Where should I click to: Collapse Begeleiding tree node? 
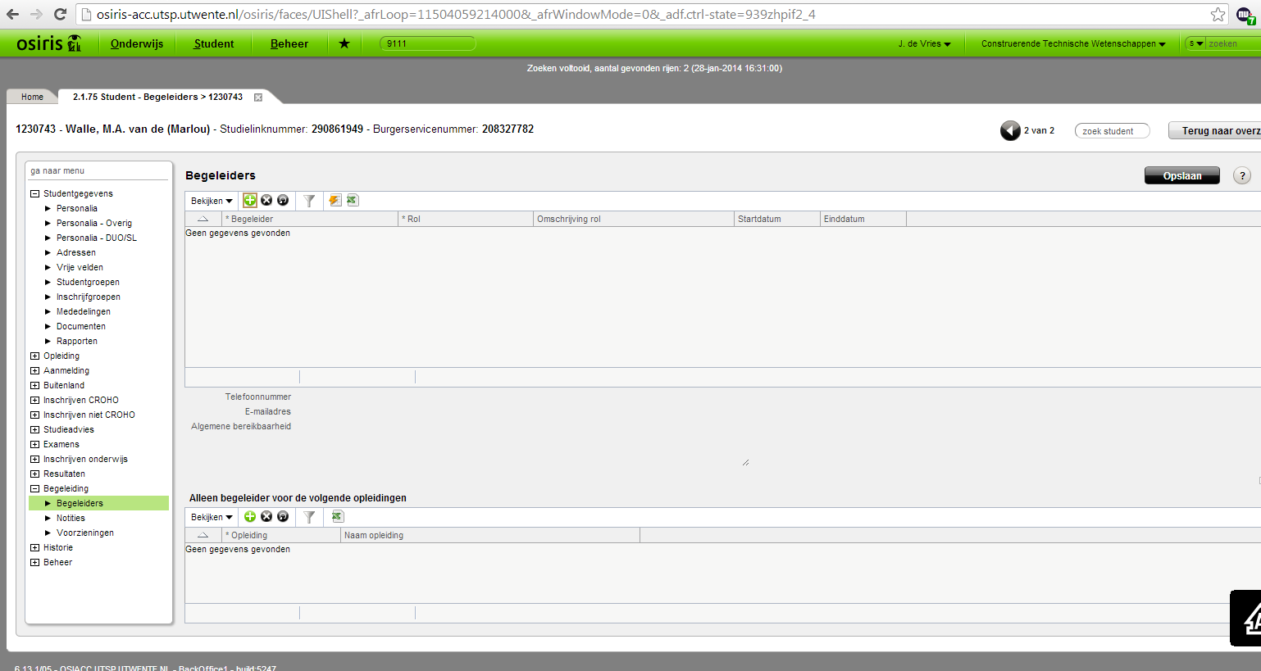point(34,489)
